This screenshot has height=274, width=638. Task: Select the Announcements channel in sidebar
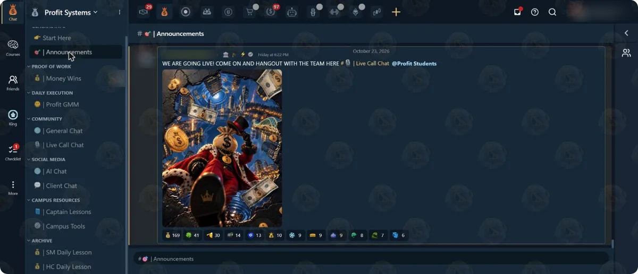point(75,52)
